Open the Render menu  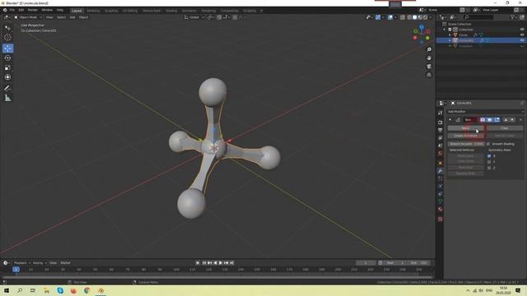[33, 10]
